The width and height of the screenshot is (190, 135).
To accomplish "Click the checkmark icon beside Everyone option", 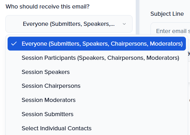I will click(14, 44).
